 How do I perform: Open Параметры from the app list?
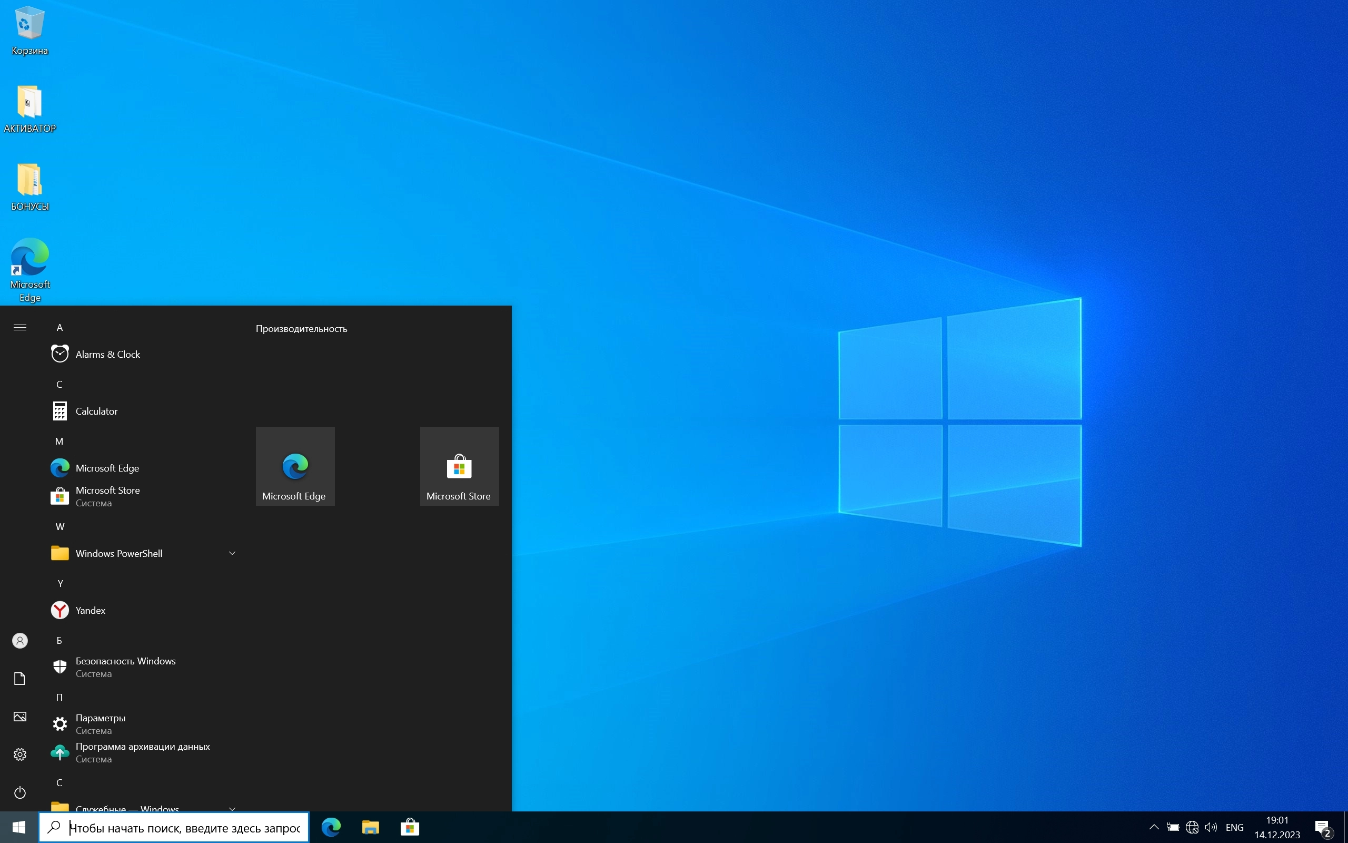tap(100, 724)
